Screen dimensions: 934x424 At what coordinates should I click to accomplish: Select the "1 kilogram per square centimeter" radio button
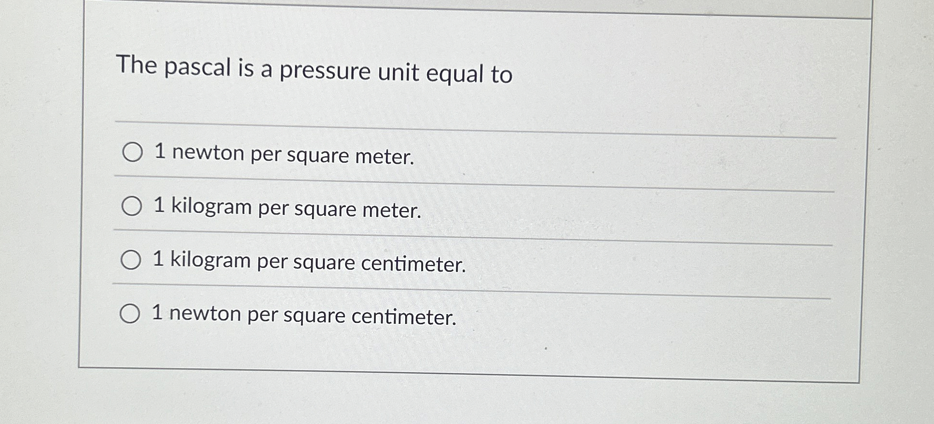click(x=131, y=260)
